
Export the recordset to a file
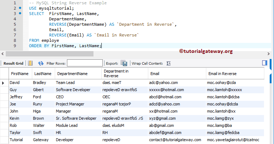[124, 63]
